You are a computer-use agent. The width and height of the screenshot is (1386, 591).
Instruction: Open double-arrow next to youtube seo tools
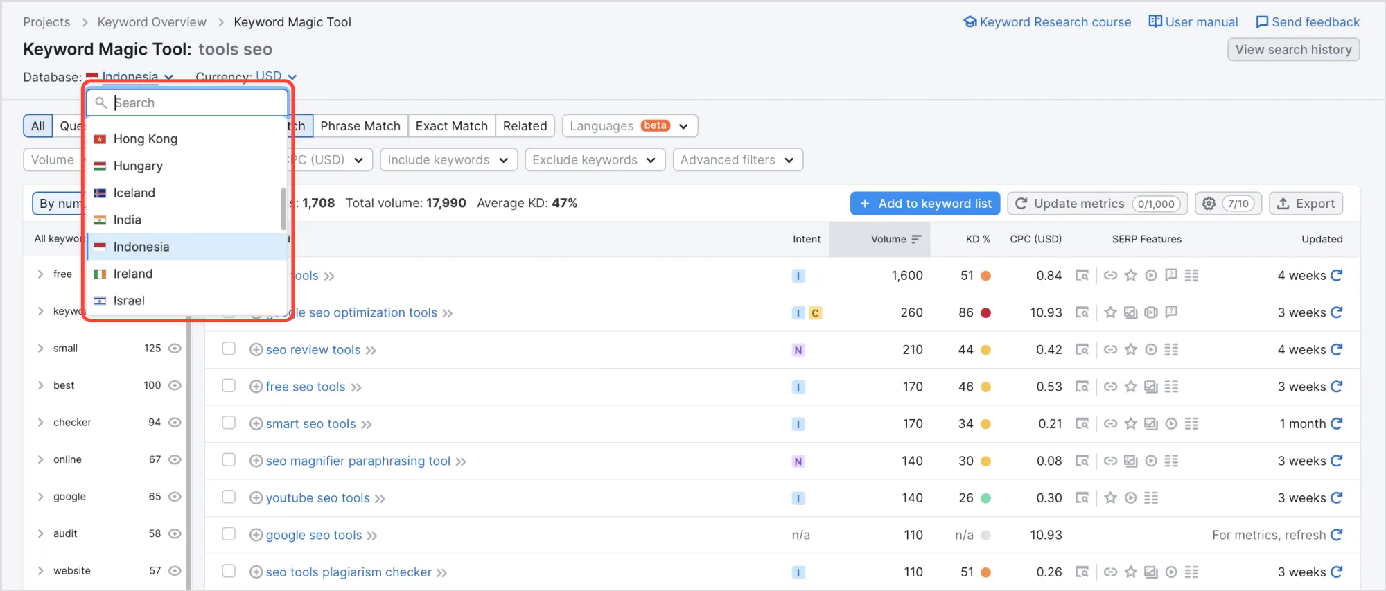(380, 499)
